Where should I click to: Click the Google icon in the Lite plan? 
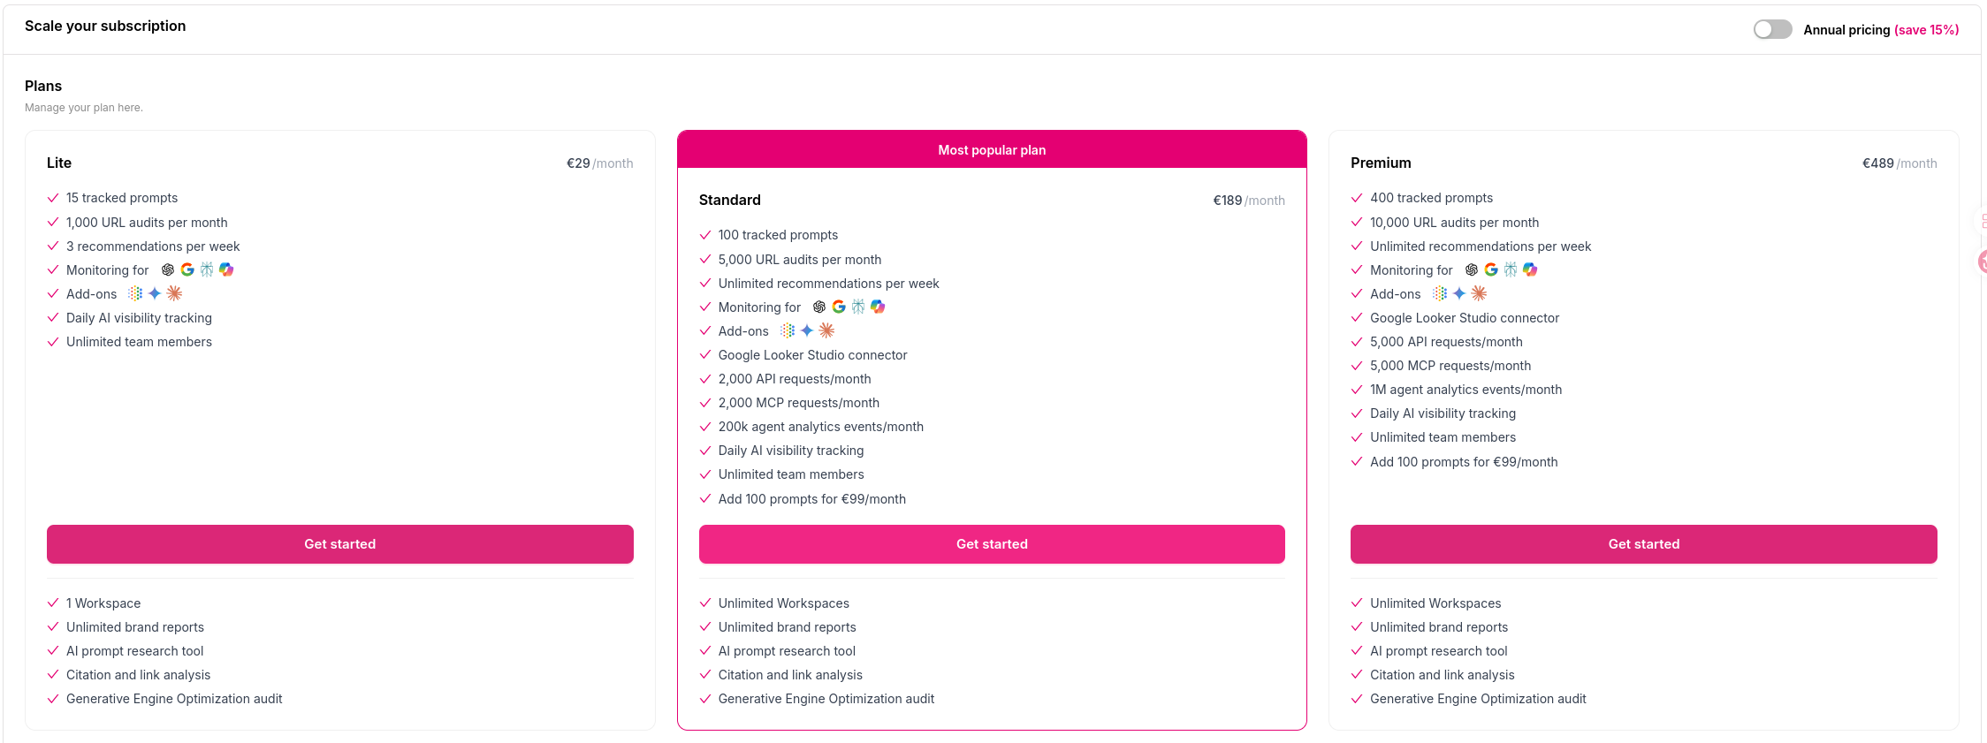point(187,269)
